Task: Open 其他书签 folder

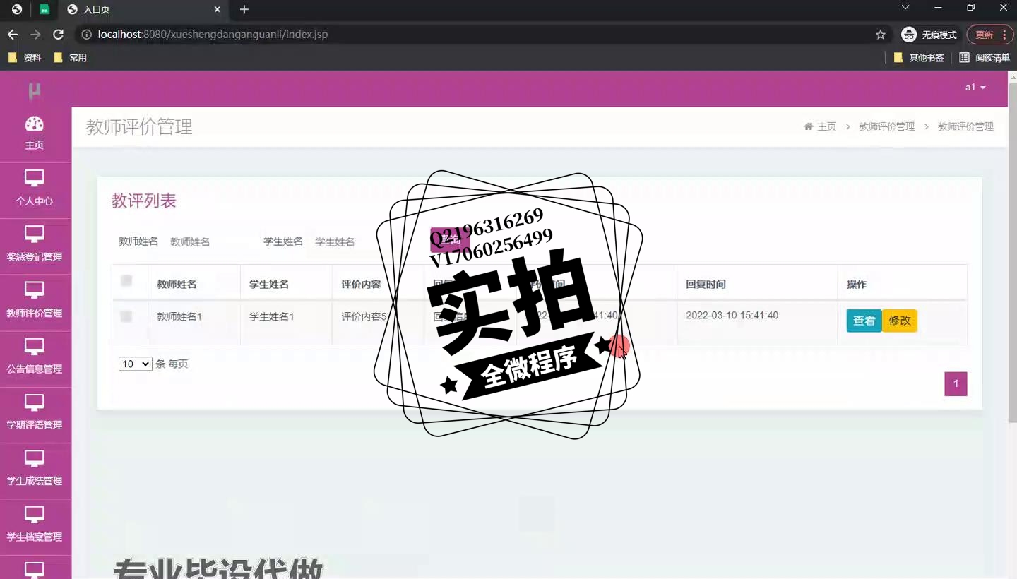Action: tap(919, 58)
